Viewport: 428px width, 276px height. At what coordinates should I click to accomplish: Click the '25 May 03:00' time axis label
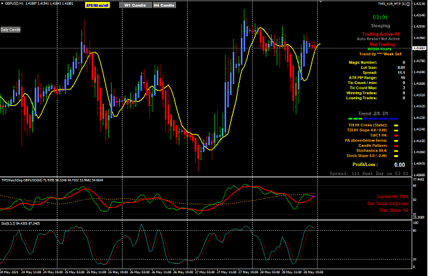click(x=75, y=272)
